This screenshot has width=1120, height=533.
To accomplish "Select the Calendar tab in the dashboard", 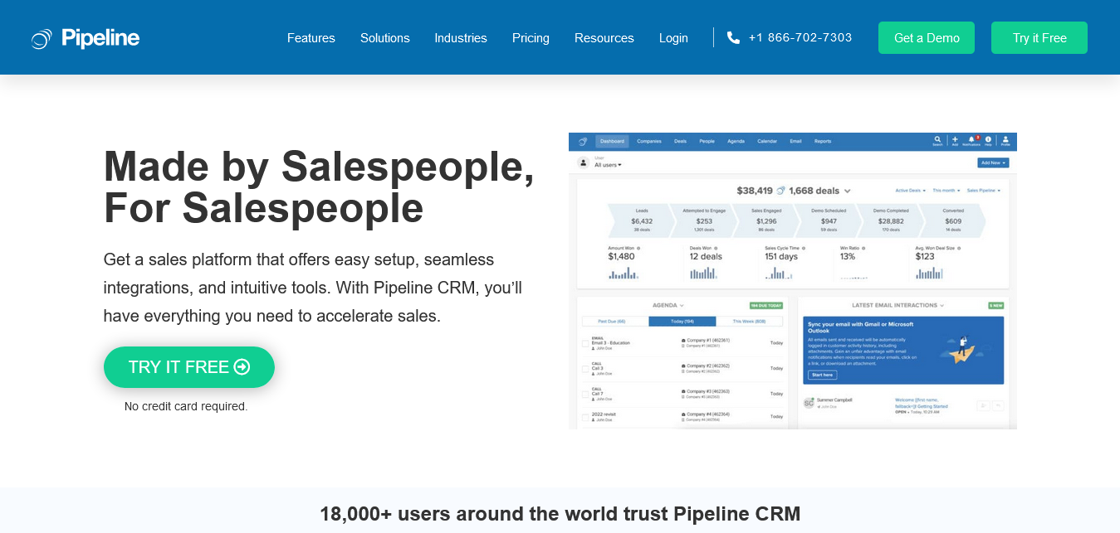I will (767, 142).
